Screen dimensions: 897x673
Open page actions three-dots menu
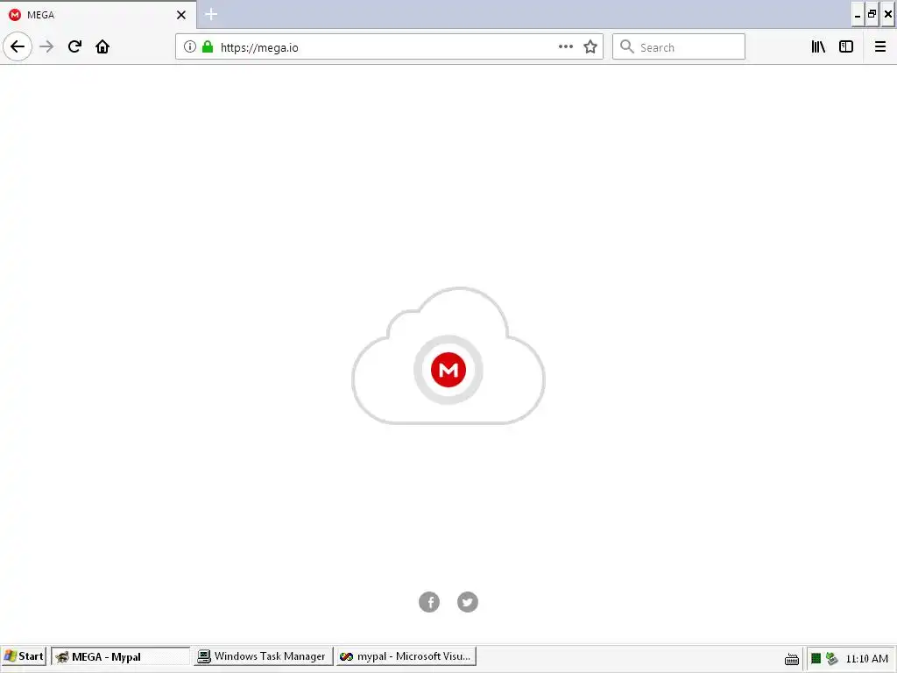click(x=565, y=47)
